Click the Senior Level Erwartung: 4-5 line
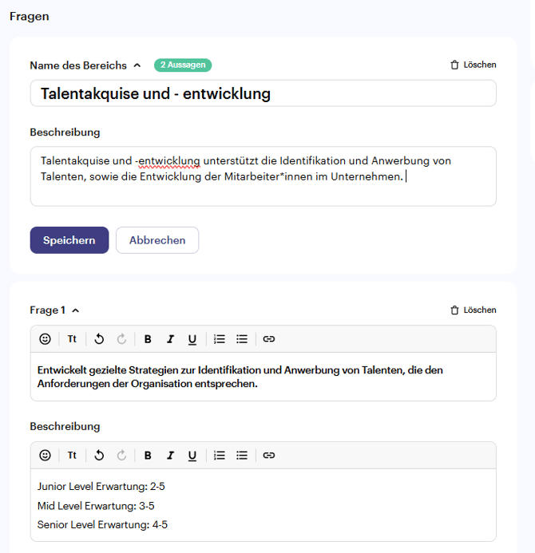The height and width of the screenshot is (553, 535). point(102,524)
